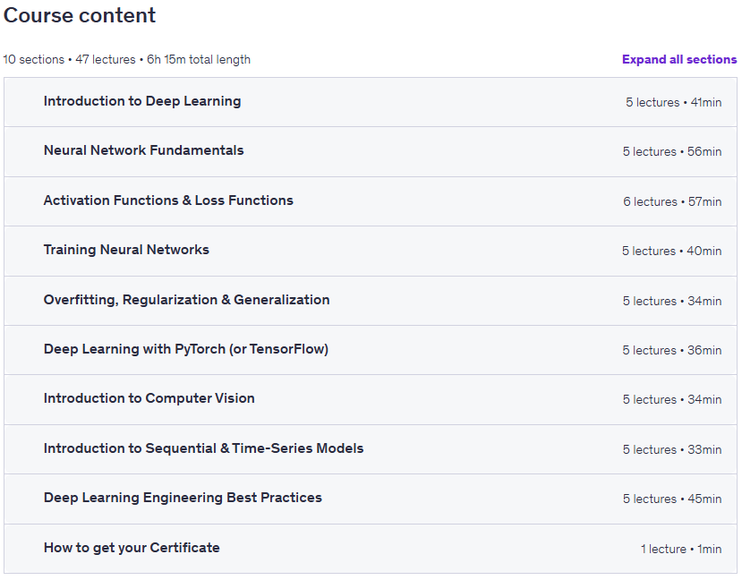The image size is (742, 580).
Task: Click the '5 lectures • 36min' label
Action: pyautogui.click(x=672, y=350)
